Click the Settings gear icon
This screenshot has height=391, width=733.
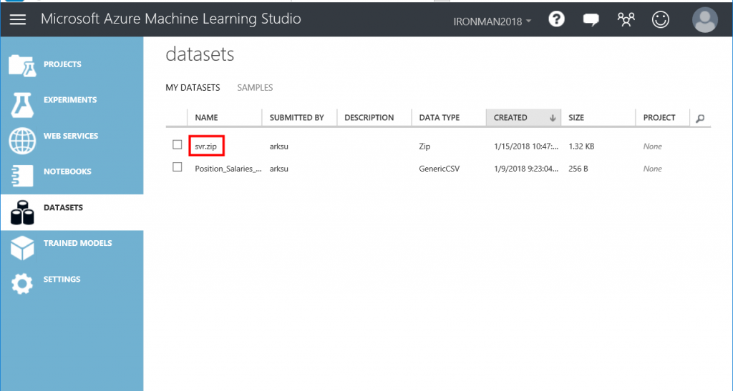(x=22, y=284)
